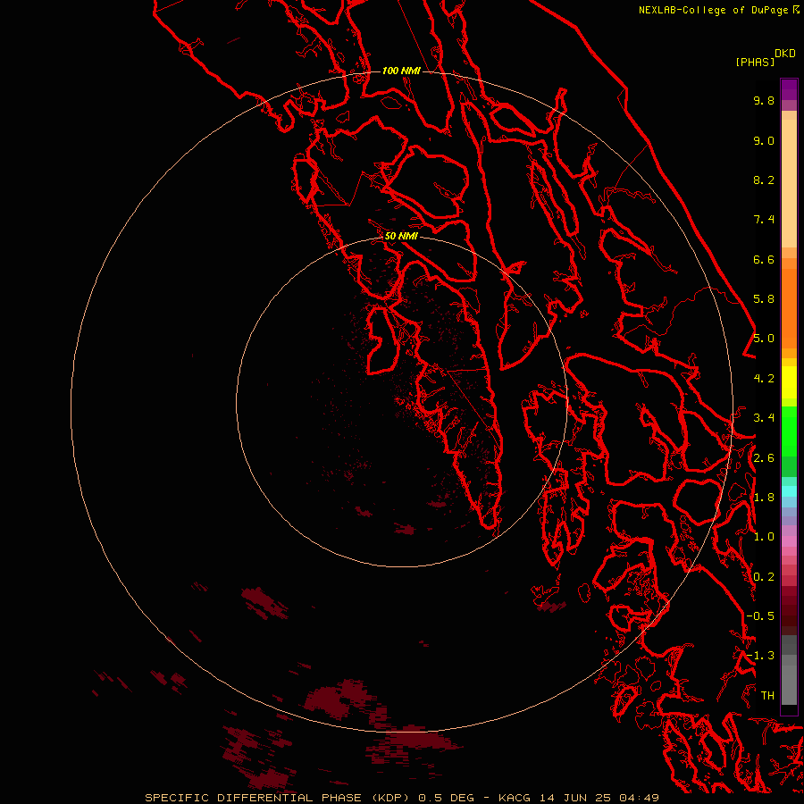Select the 1.8 value on the legend

764,498
